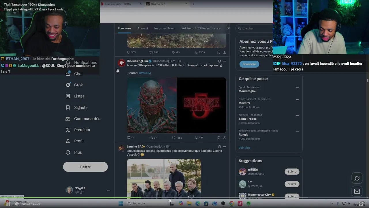Viewport: 369px width, 208px height.
Task: Open Grok from the left sidebar
Action: pyautogui.click(x=74, y=85)
